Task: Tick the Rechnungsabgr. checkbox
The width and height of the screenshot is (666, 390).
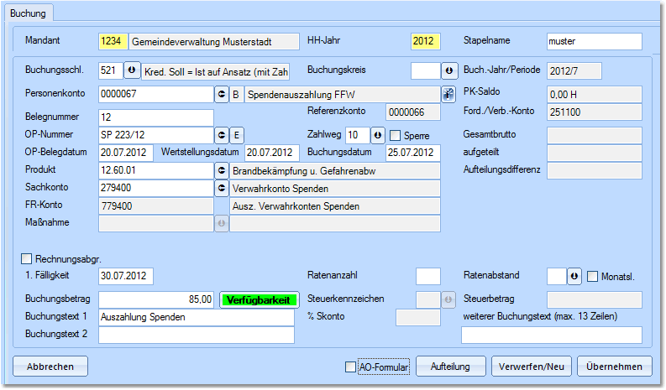Action: coord(27,258)
